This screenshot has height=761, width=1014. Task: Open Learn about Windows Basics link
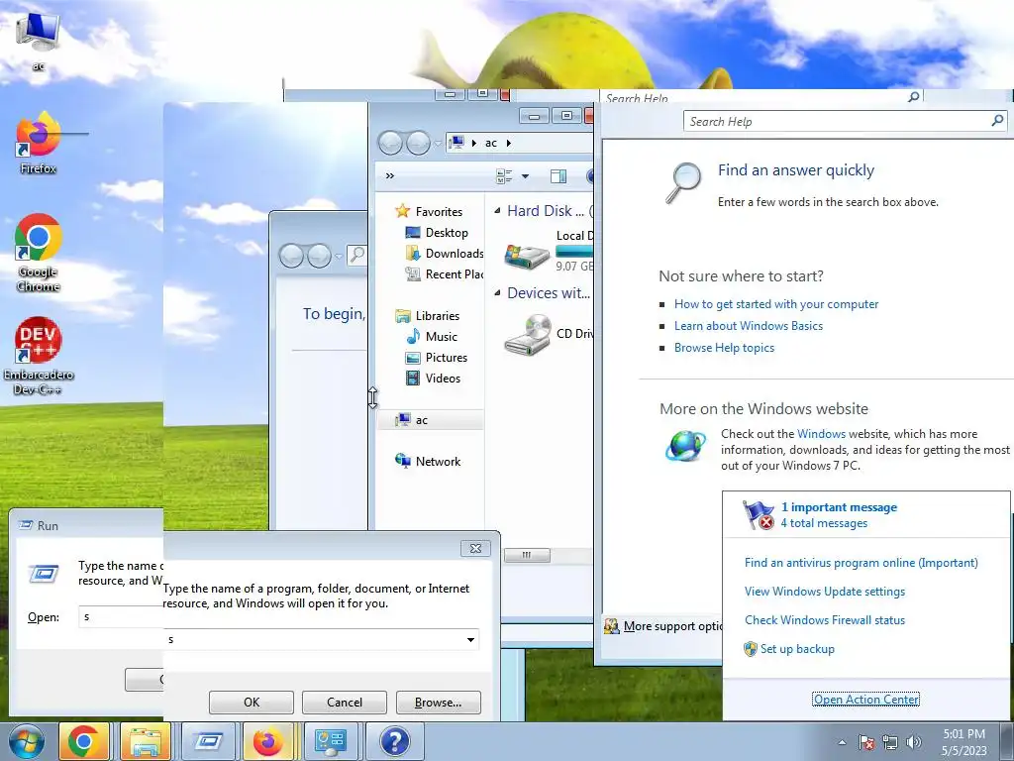click(x=749, y=326)
